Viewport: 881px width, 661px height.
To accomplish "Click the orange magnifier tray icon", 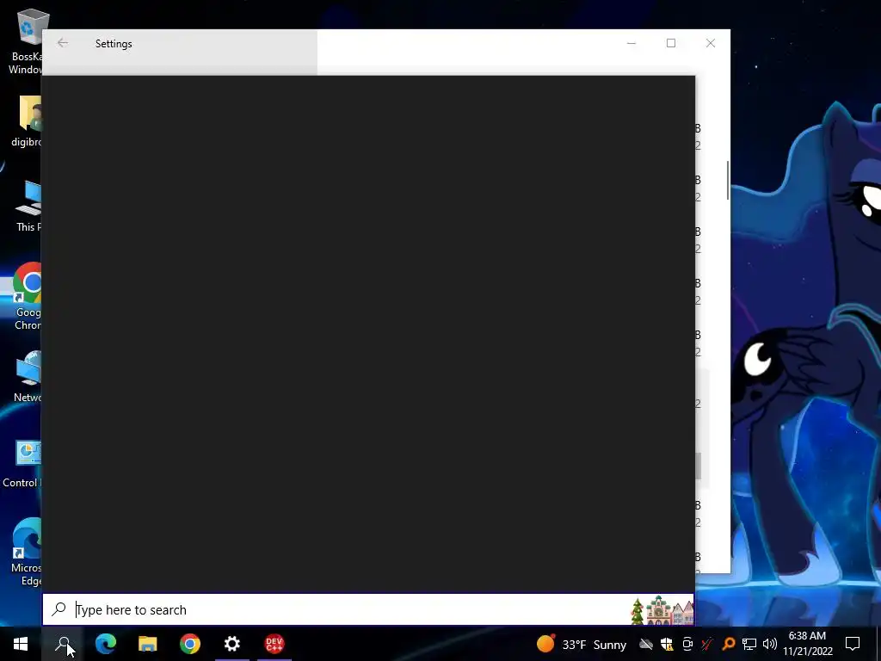I will pos(728,644).
